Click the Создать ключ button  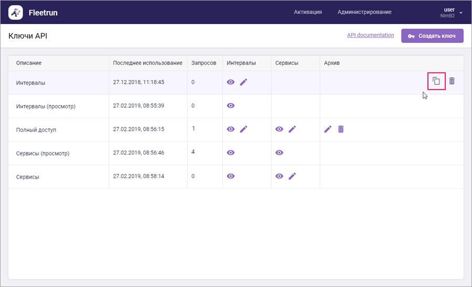click(432, 36)
